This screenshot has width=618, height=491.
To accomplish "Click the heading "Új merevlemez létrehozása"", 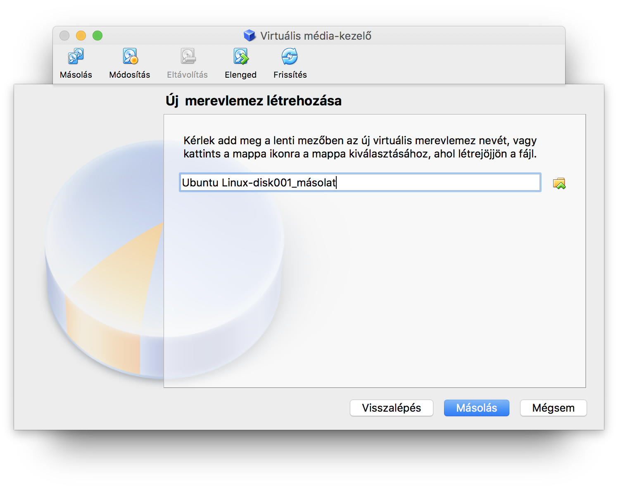I will [x=254, y=101].
